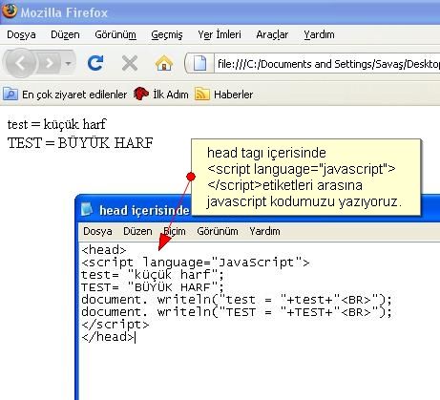Click the page identity icon in address bar

[x=199, y=63]
